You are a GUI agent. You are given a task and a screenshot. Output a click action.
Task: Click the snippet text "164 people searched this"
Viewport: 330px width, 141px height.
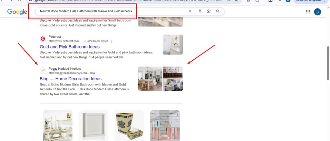point(107,57)
